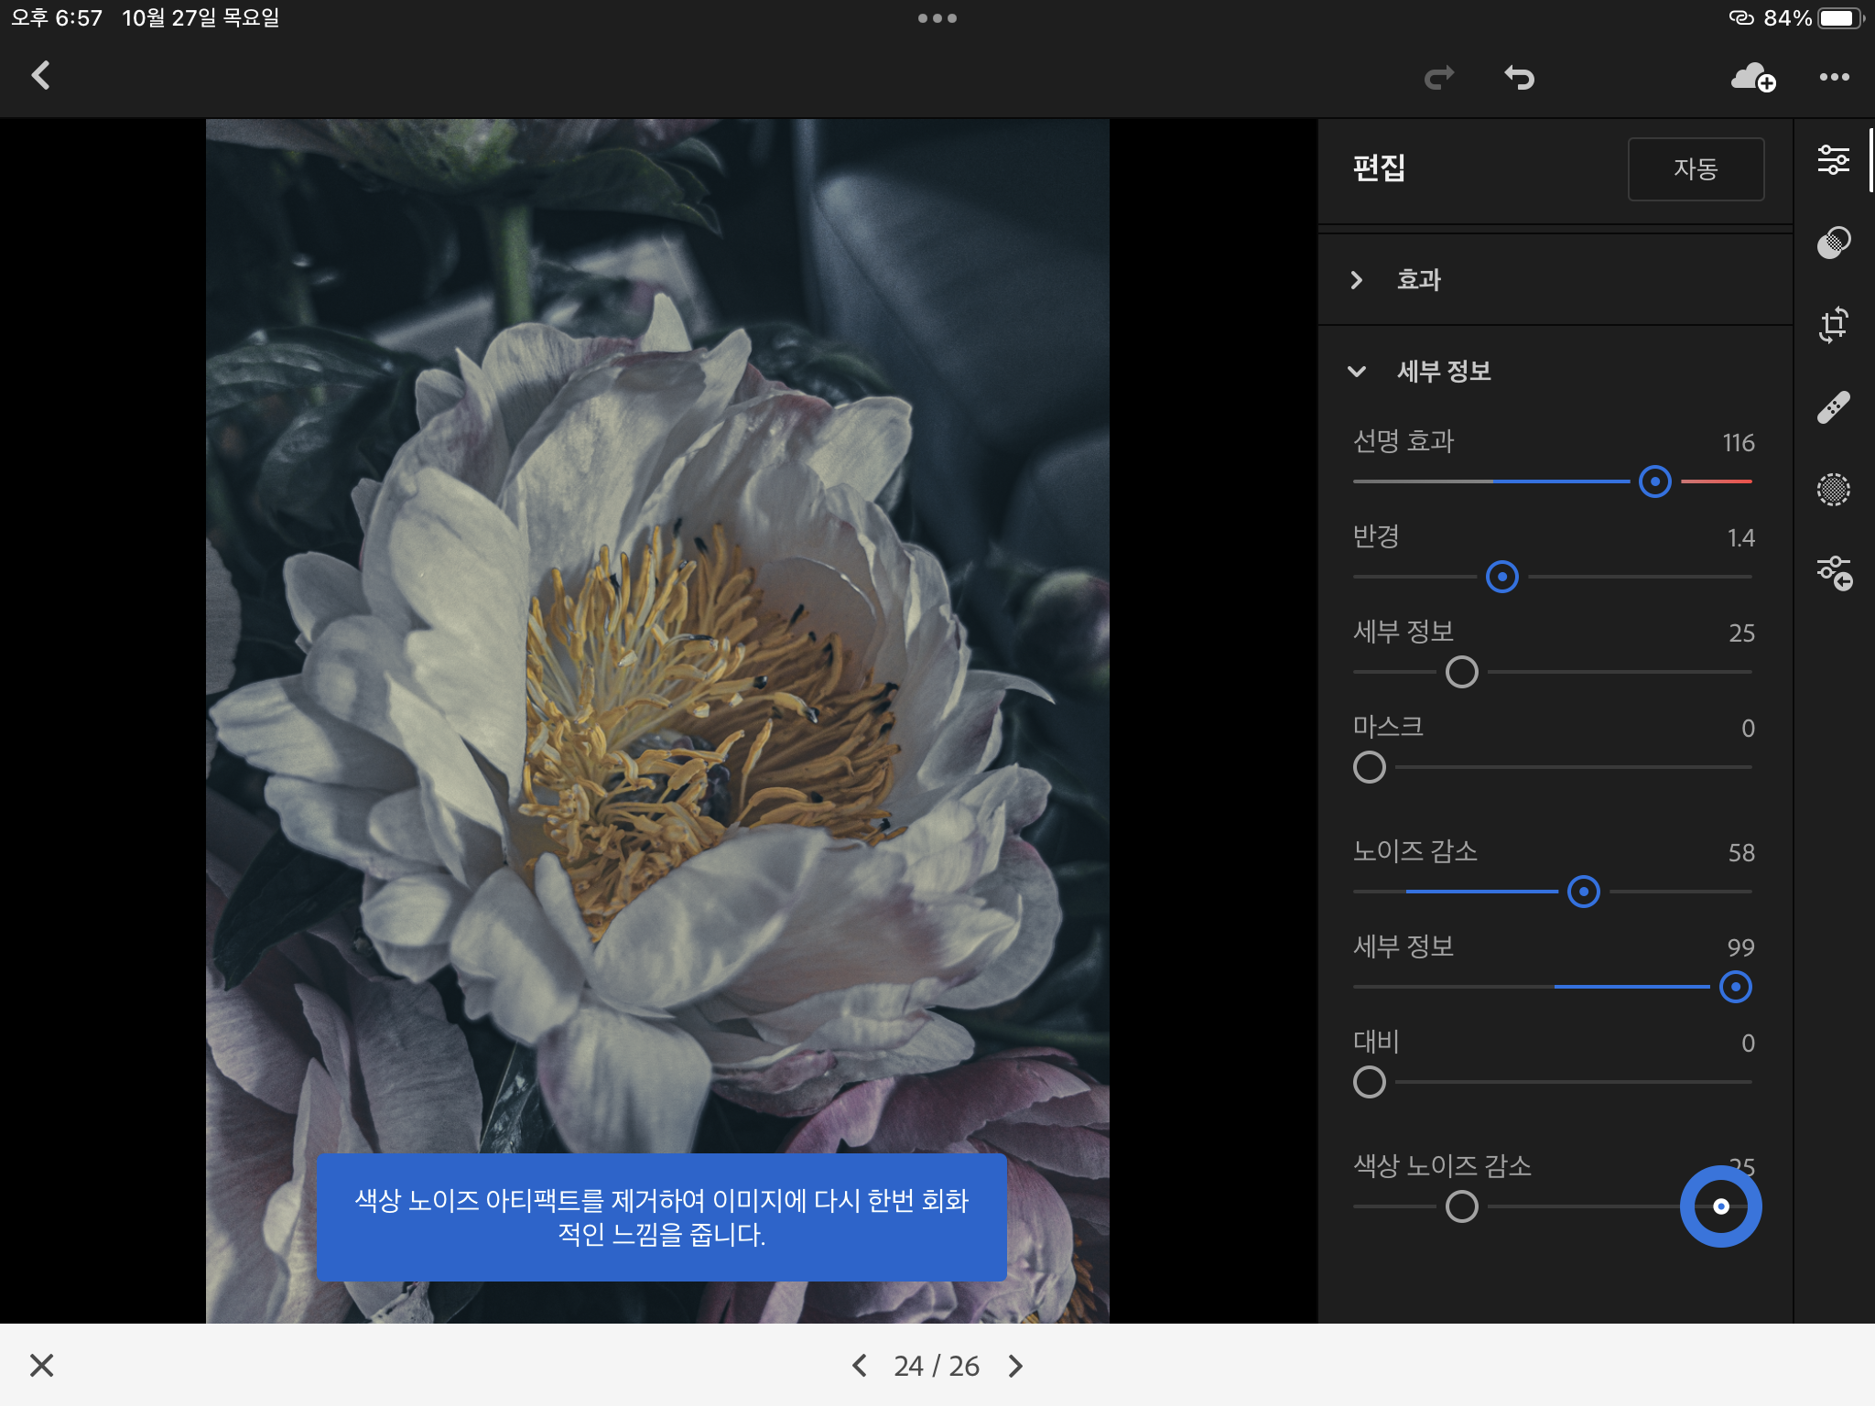Click the highlighted 색상 노이즈 감소 target

tap(1720, 1206)
